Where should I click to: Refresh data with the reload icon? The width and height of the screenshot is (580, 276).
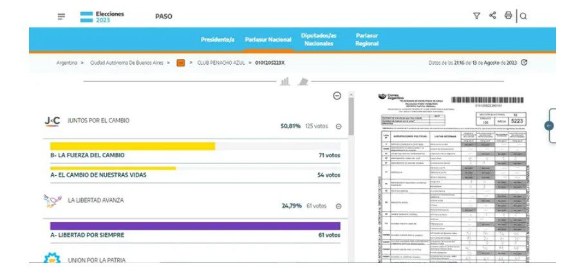coord(524,63)
